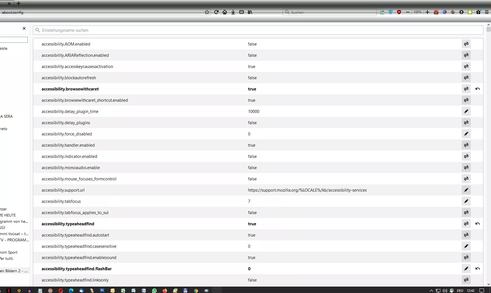Close the sidebar panel

click(24, 28)
